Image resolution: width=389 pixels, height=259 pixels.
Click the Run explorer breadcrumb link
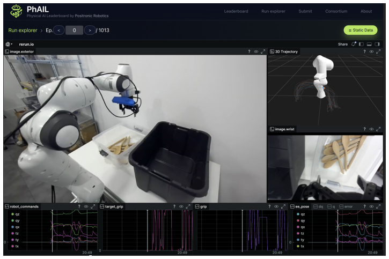tap(23, 30)
